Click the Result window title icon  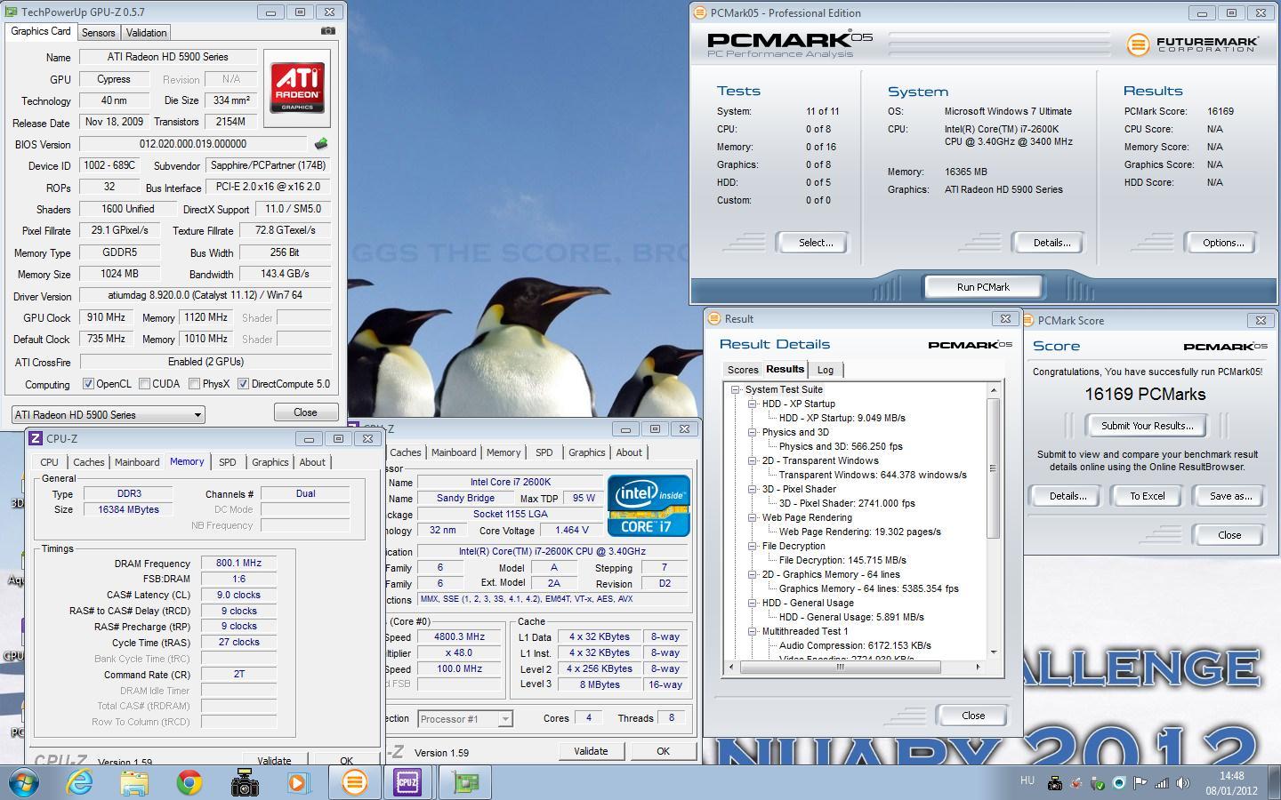[713, 318]
